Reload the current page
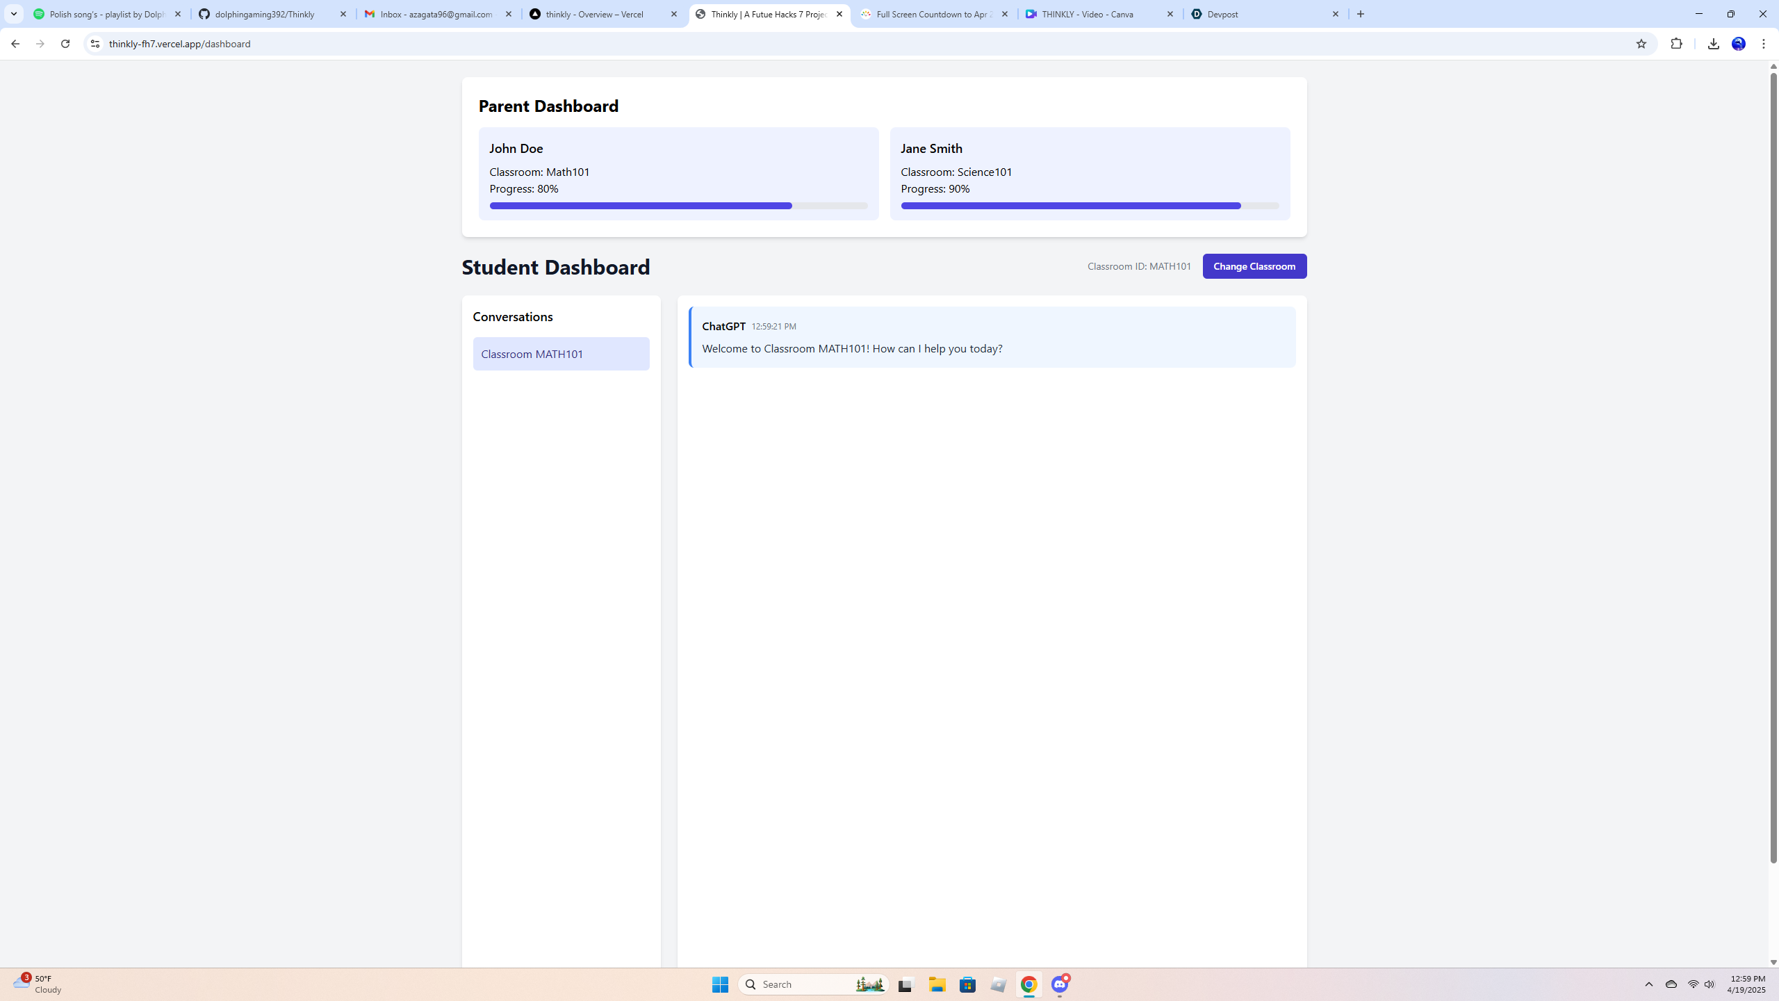The height and width of the screenshot is (1001, 1779). (x=65, y=44)
